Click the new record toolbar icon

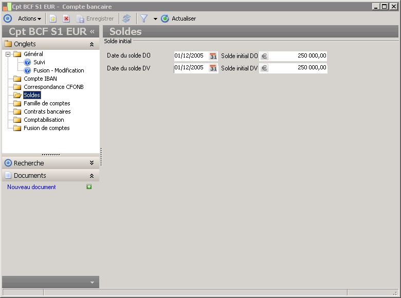coord(53,18)
